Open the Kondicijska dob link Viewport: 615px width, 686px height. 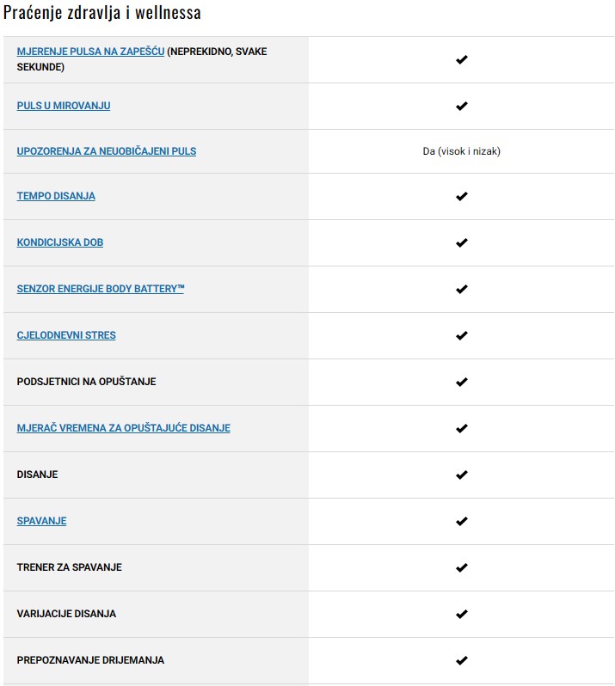tap(60, 242)
